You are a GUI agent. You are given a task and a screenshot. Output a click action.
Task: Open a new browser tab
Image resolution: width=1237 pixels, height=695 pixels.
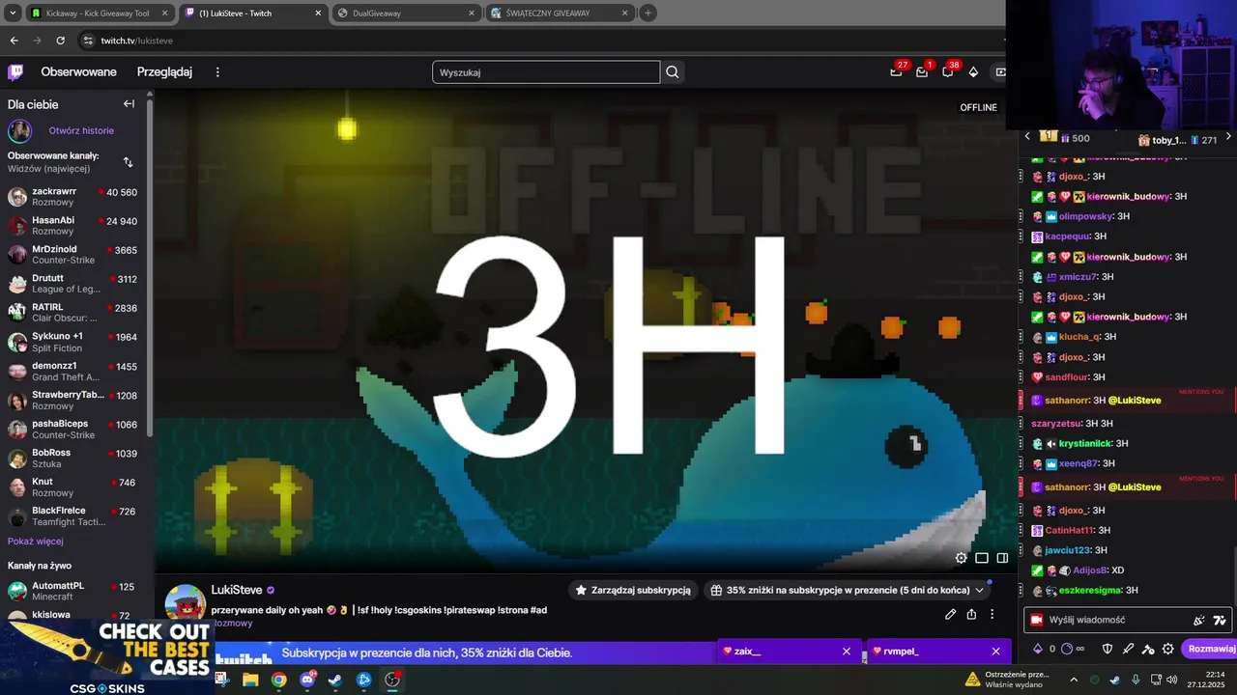coord(647,14)
